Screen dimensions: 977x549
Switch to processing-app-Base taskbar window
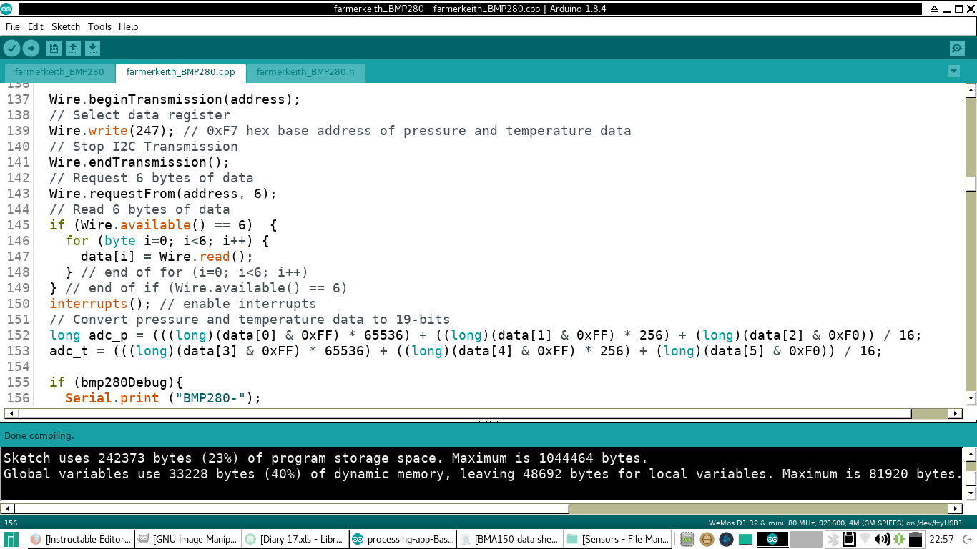pos(402,539)
